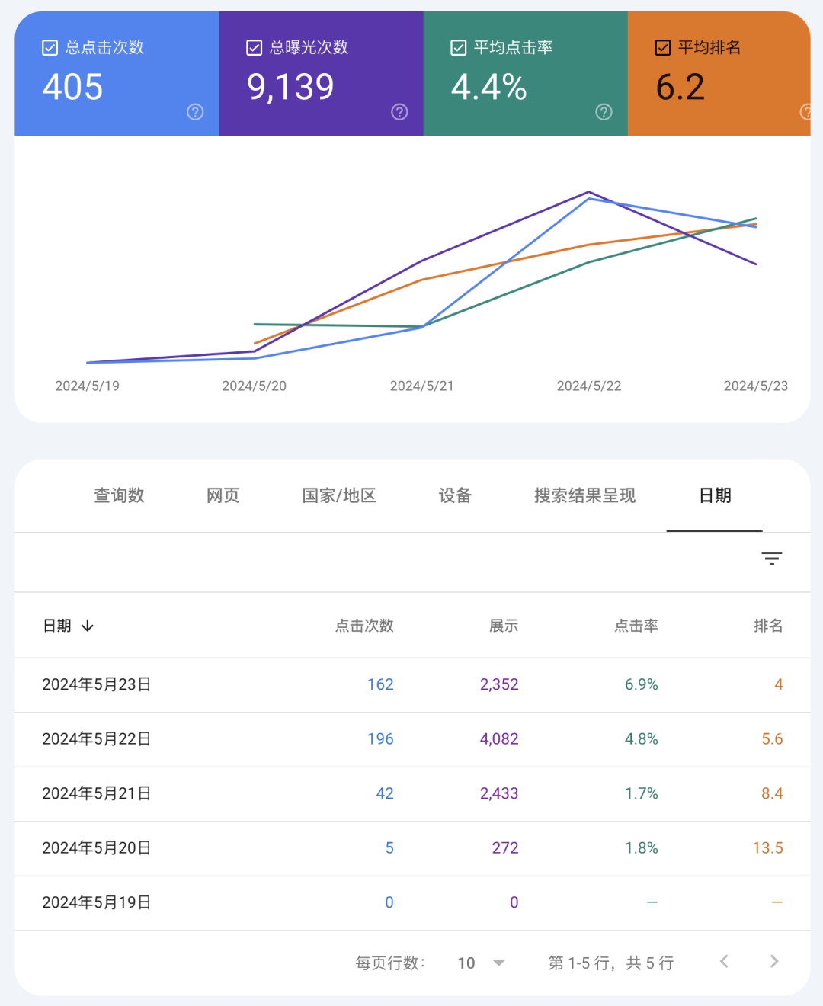Open the table filter icon

pos(771,559)
